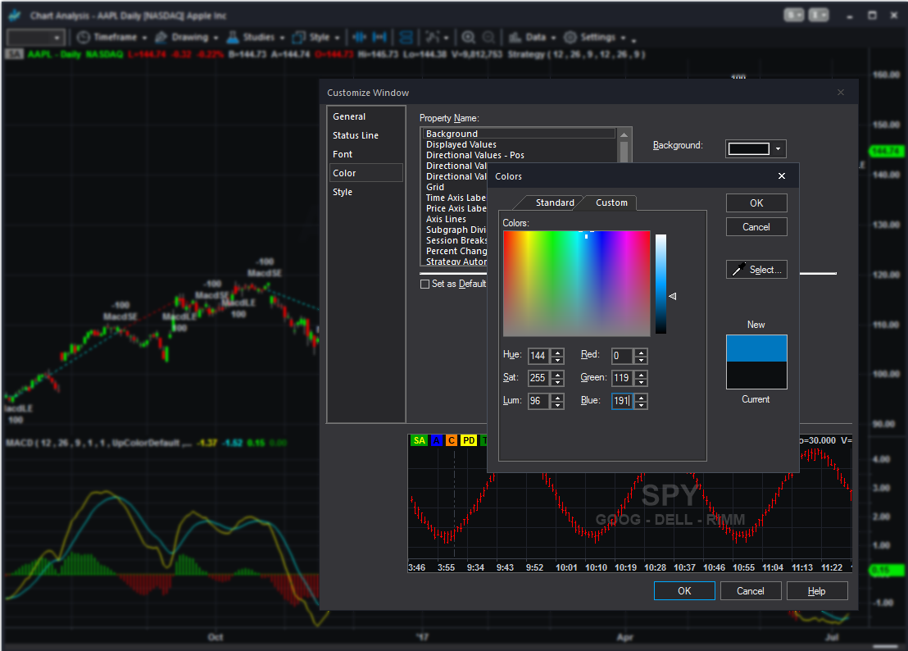Image resolution: width=908 pixels, height=651 pixels.
Task: Open the symbol combo box top left
Action: click(x=35, y=37)
